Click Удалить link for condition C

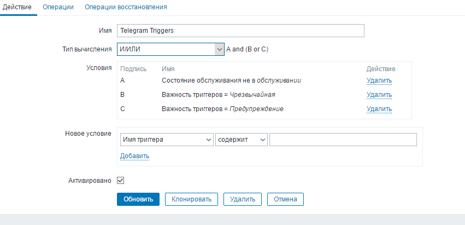[379, 109]
